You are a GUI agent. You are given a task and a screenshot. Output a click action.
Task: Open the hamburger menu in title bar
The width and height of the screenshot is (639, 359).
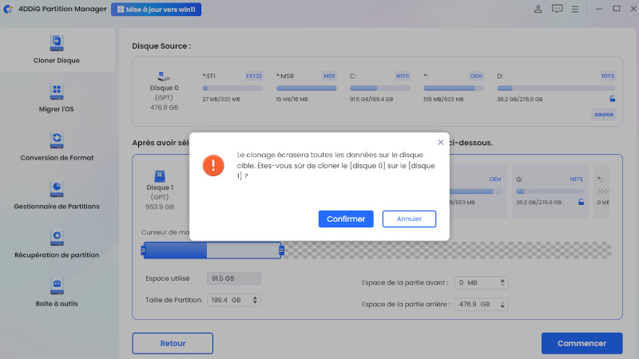click(575, 10)
